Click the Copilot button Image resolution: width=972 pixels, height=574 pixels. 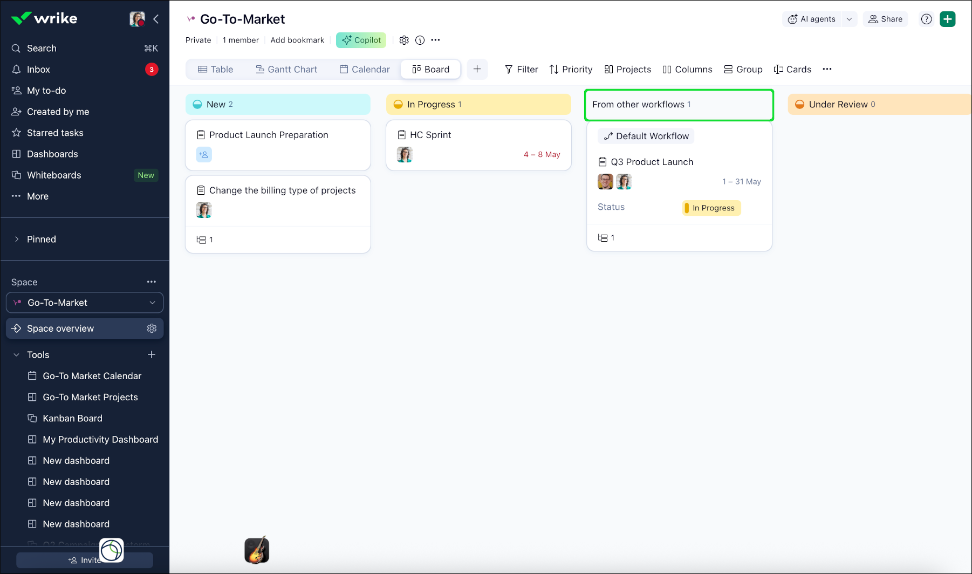[x=361, y=40]
